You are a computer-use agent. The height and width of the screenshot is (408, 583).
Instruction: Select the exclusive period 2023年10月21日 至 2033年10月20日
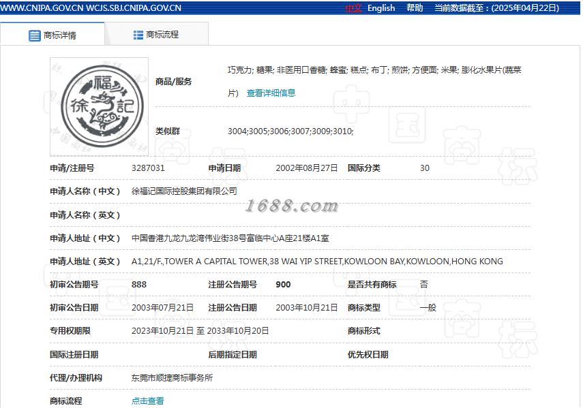(200, 331)
